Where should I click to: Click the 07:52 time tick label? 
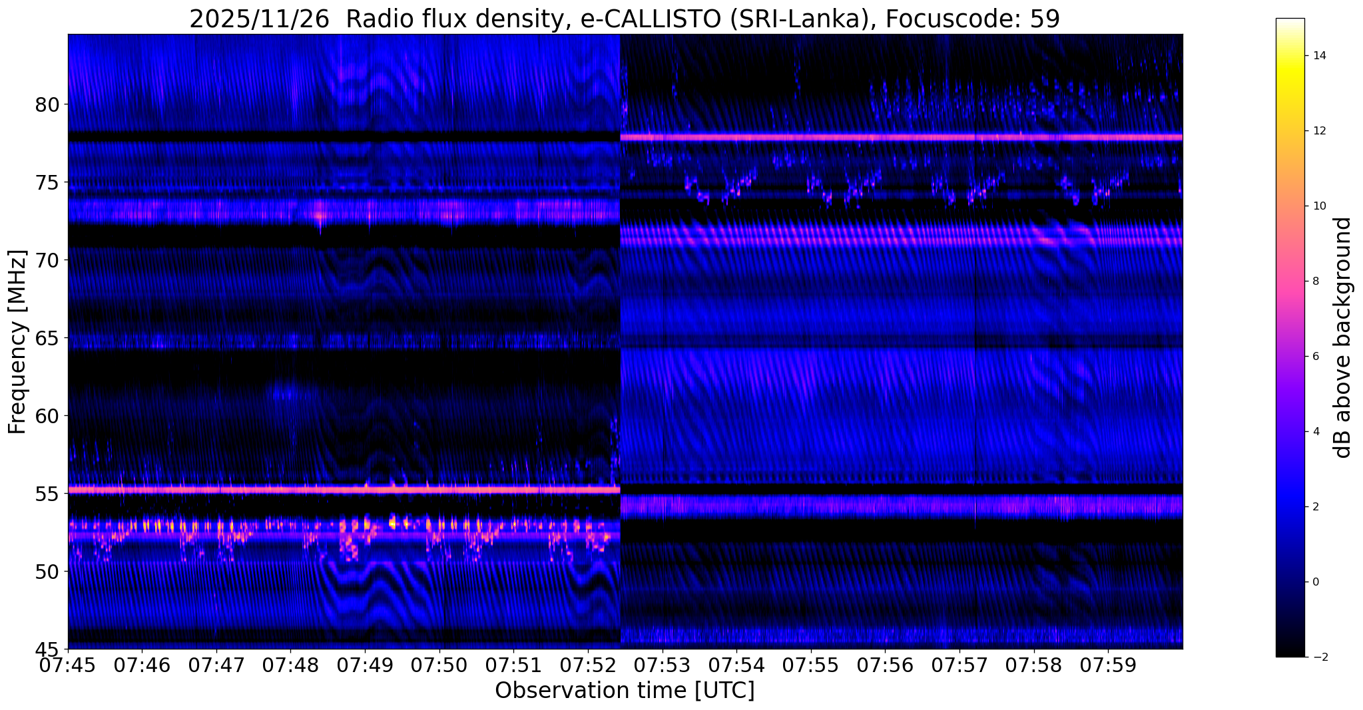click(x=588, y=665)
